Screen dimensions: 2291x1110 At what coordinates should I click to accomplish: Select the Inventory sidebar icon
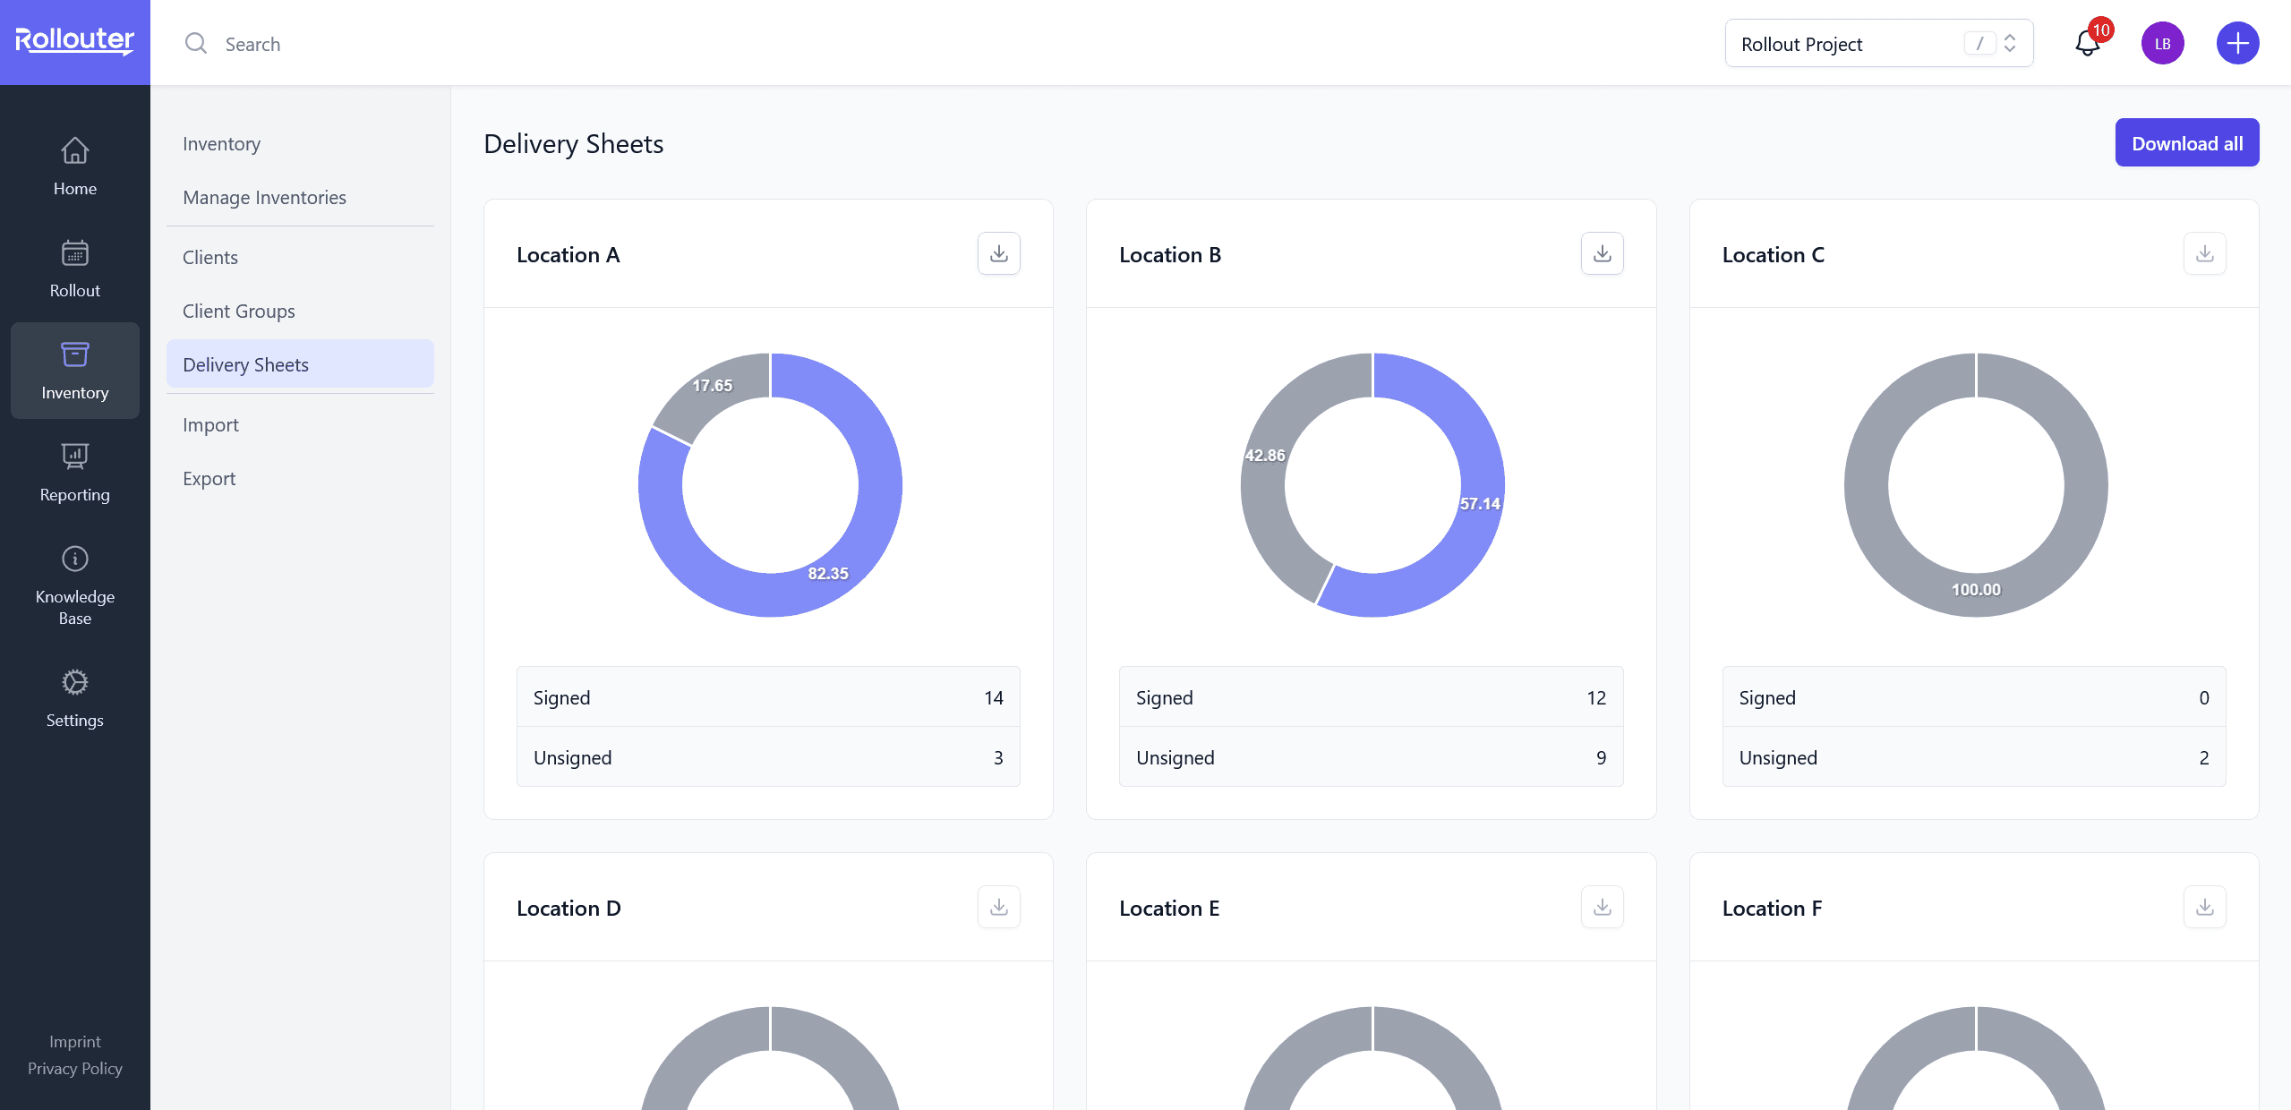pyautogui.click(x=74, y=371)
